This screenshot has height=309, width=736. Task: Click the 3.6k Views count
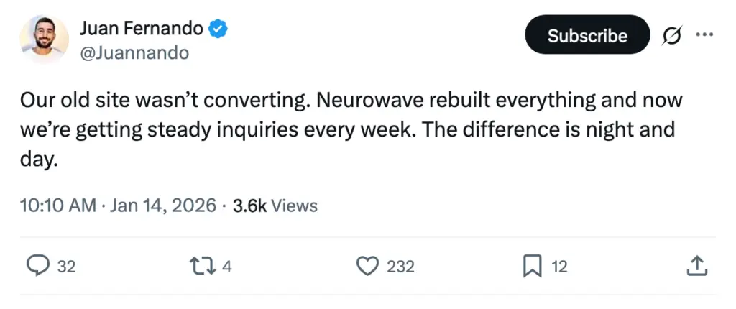coord(275,206)
